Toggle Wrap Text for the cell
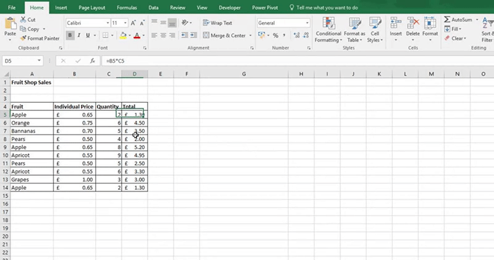 (217, 23)
